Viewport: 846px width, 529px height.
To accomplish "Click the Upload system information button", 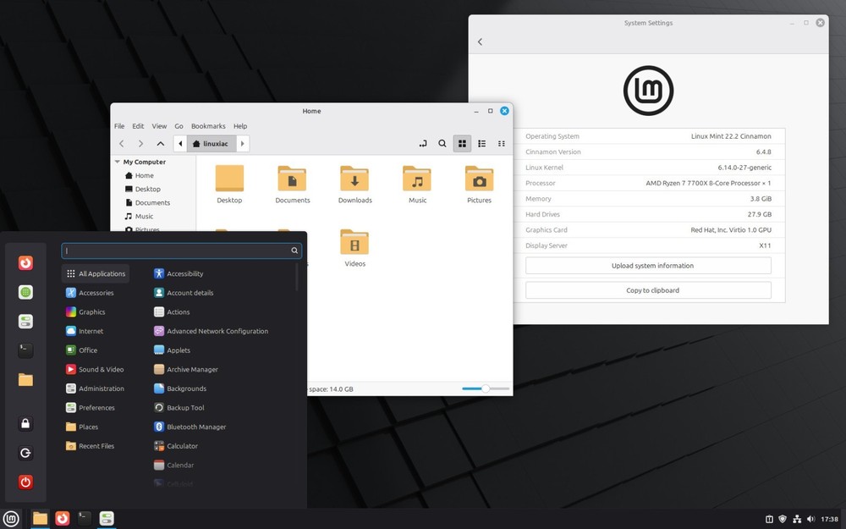I will 648,265.
